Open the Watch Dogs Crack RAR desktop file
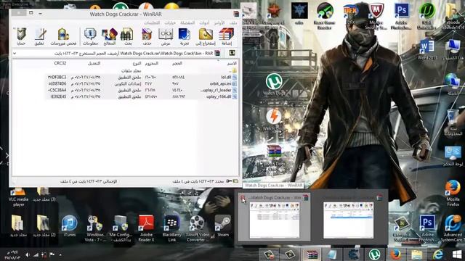Viewport: 465px width, 261px height. [274, 158]
